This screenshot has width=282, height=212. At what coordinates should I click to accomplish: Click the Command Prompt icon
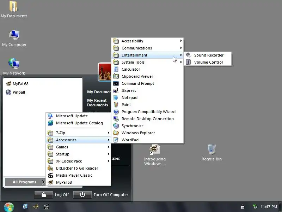[116, 83]
